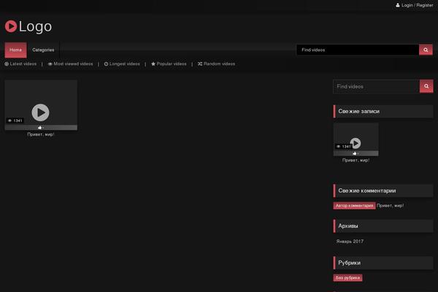Click the Свежие записи widget heading

click(383, 111)
